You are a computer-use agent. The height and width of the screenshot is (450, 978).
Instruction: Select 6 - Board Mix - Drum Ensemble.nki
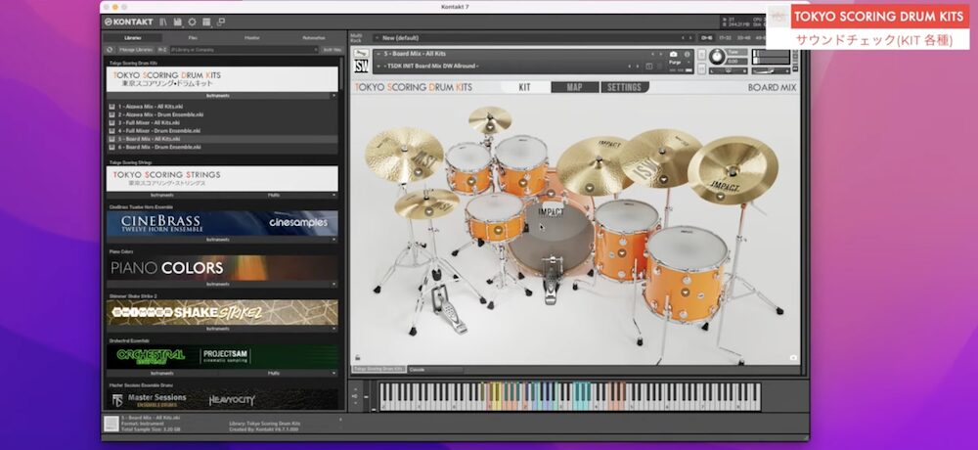(159, 148)
